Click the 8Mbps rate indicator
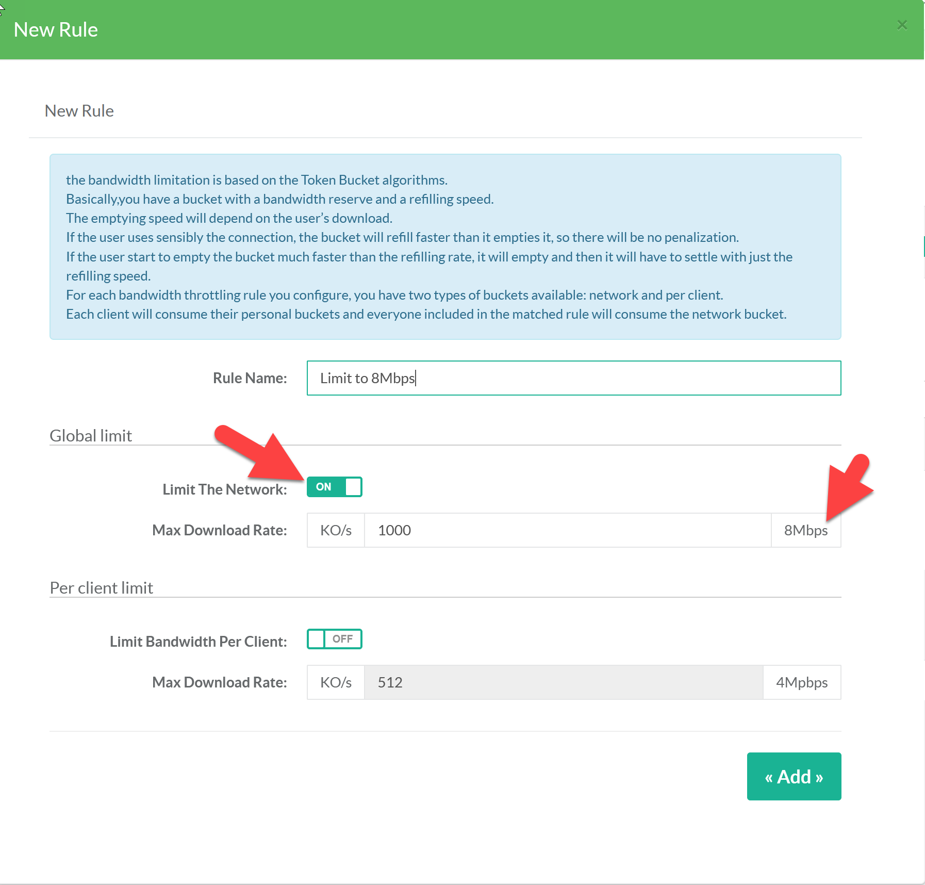This screenshot has width=925, height=885. pyautogui.click(x=805, y=530)
